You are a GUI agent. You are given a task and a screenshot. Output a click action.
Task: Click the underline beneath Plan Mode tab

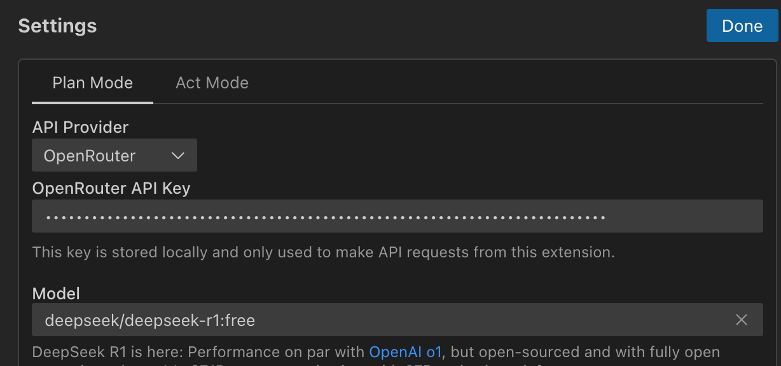(x=92, y=102)
